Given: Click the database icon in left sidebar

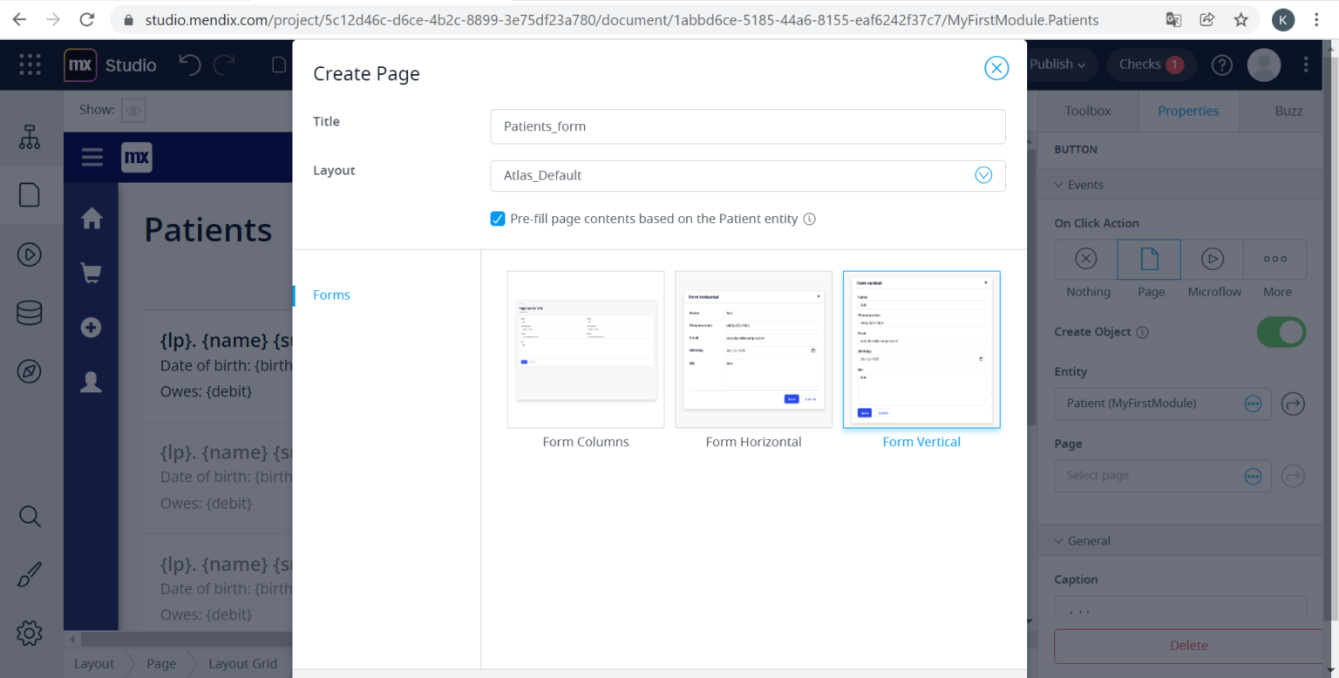Looking at the screenshot, I should pos(30,313).
